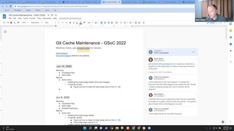Open the Calendar side panel icon

pos(231,24)
